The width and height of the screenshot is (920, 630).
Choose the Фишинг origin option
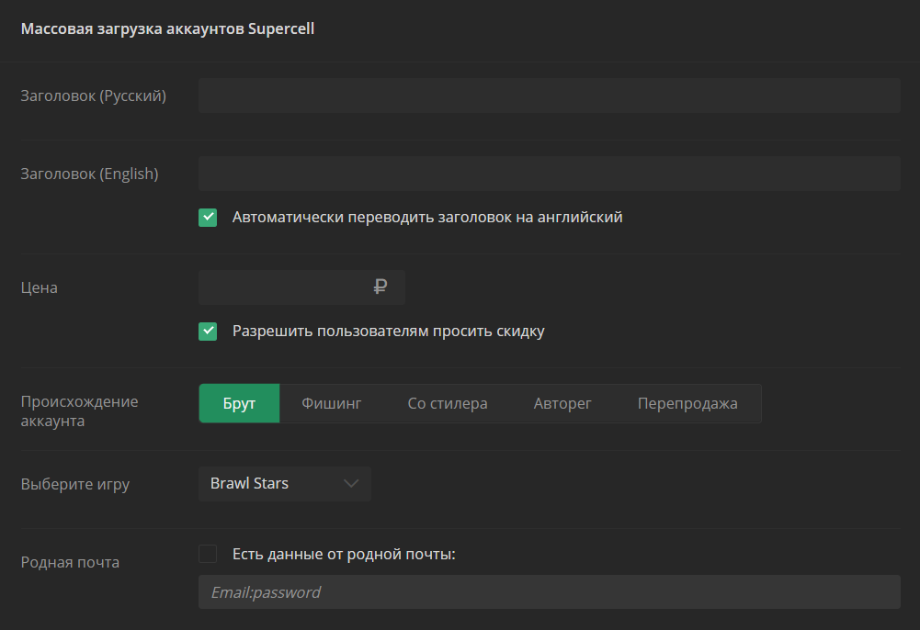(332, 404)
